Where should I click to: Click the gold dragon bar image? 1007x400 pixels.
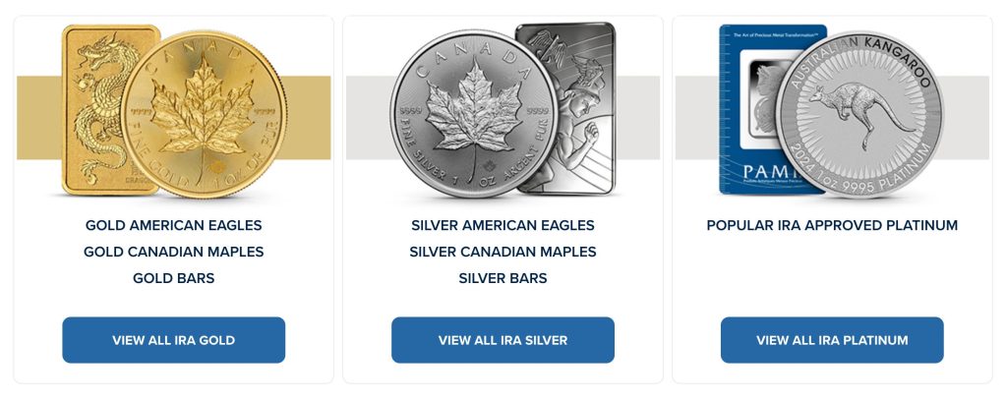click(90, 108)
